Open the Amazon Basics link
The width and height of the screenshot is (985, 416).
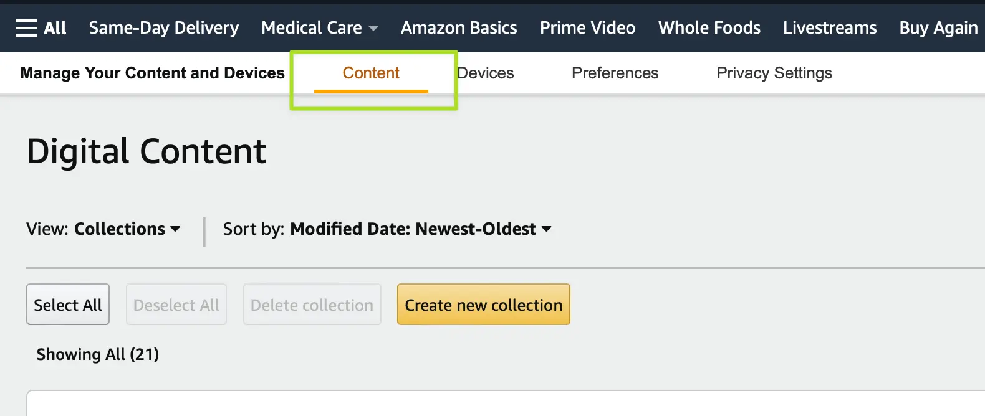tap(459, 28)
